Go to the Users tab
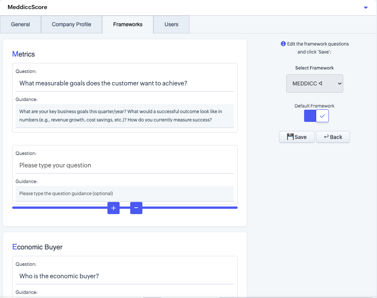 click(171, 24)
